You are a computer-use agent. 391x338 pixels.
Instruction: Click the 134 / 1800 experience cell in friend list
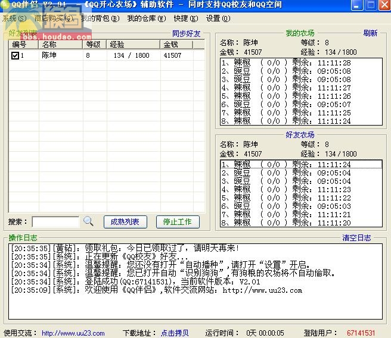(x=131, y=55)
